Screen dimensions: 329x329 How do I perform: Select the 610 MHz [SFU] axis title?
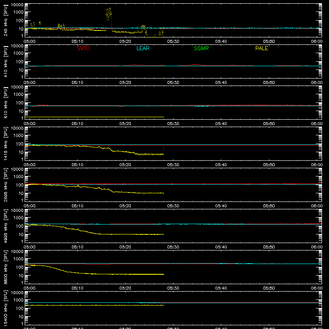click(6, 102)
